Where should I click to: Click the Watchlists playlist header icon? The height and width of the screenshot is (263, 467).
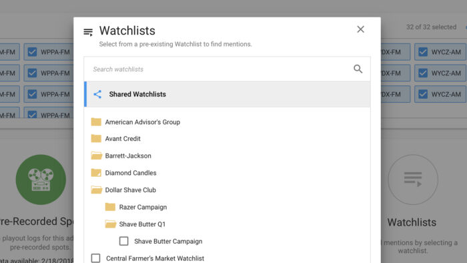[x=88, y=32]
